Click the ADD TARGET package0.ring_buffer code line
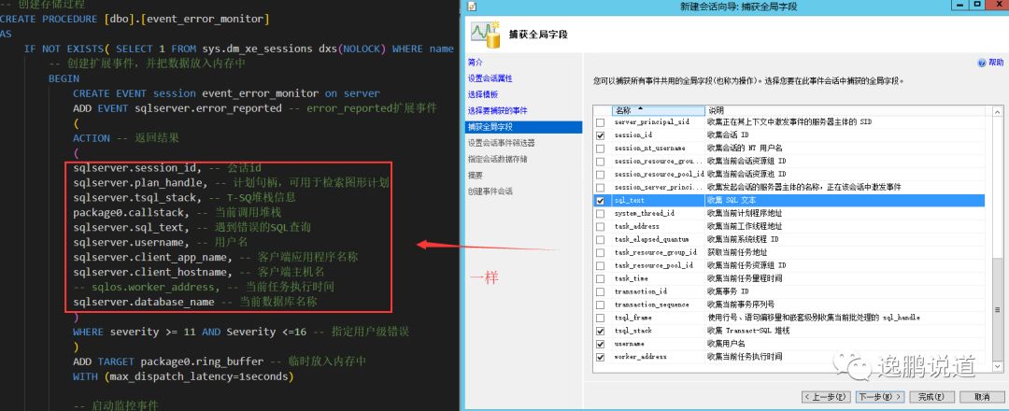The height and width of the screenshot is (411, 1009). click(220, 361)
